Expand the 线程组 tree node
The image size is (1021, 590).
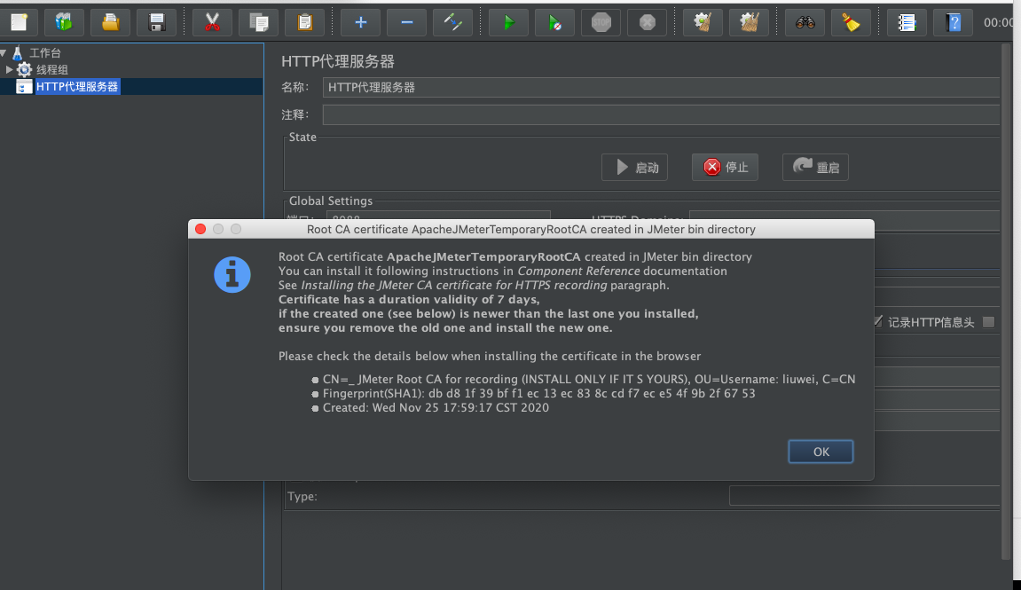(x=9, y=69)
